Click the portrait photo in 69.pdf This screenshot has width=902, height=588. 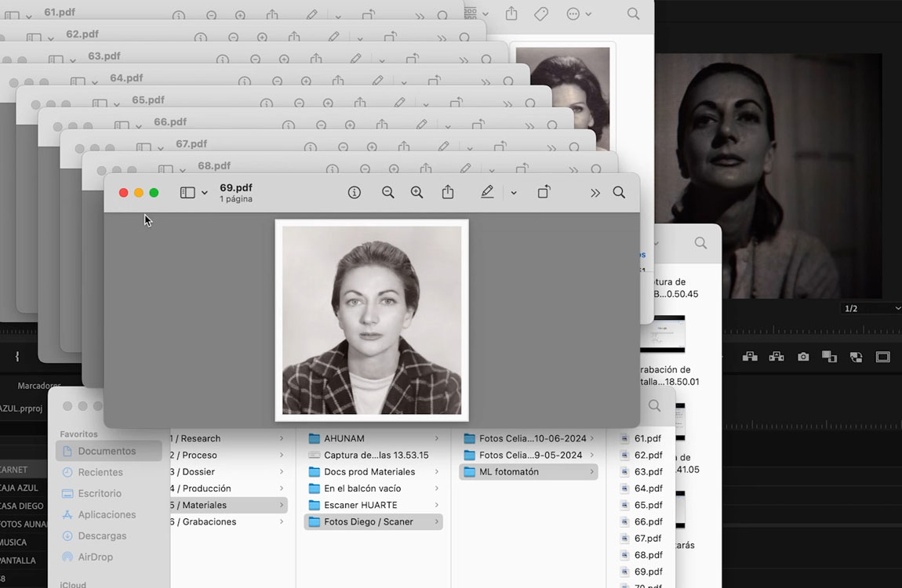pos(372,320)
